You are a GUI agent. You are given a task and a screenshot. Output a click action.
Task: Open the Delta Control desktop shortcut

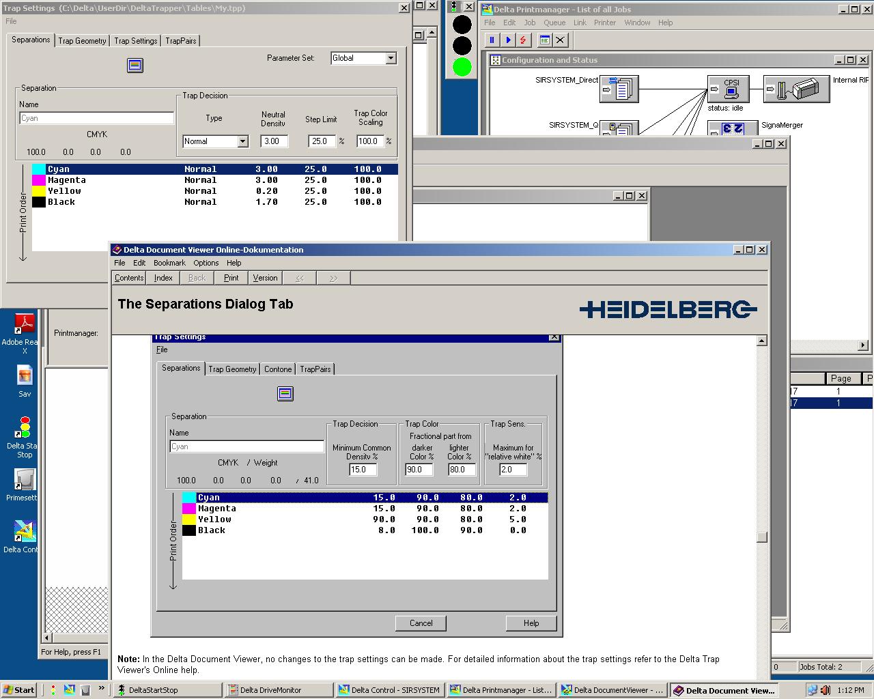coord(25,532)
